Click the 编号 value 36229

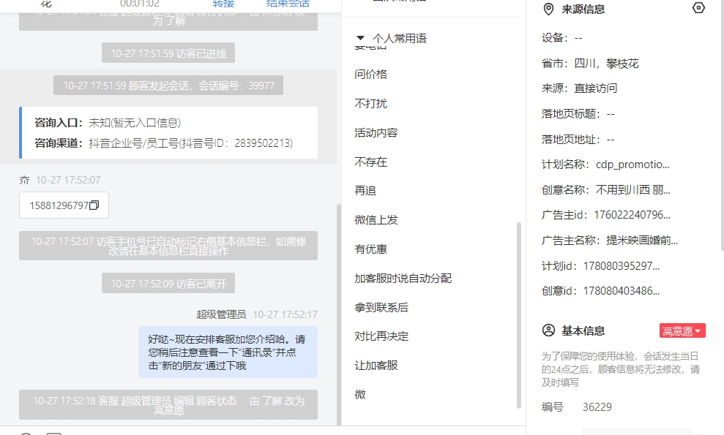597,407
